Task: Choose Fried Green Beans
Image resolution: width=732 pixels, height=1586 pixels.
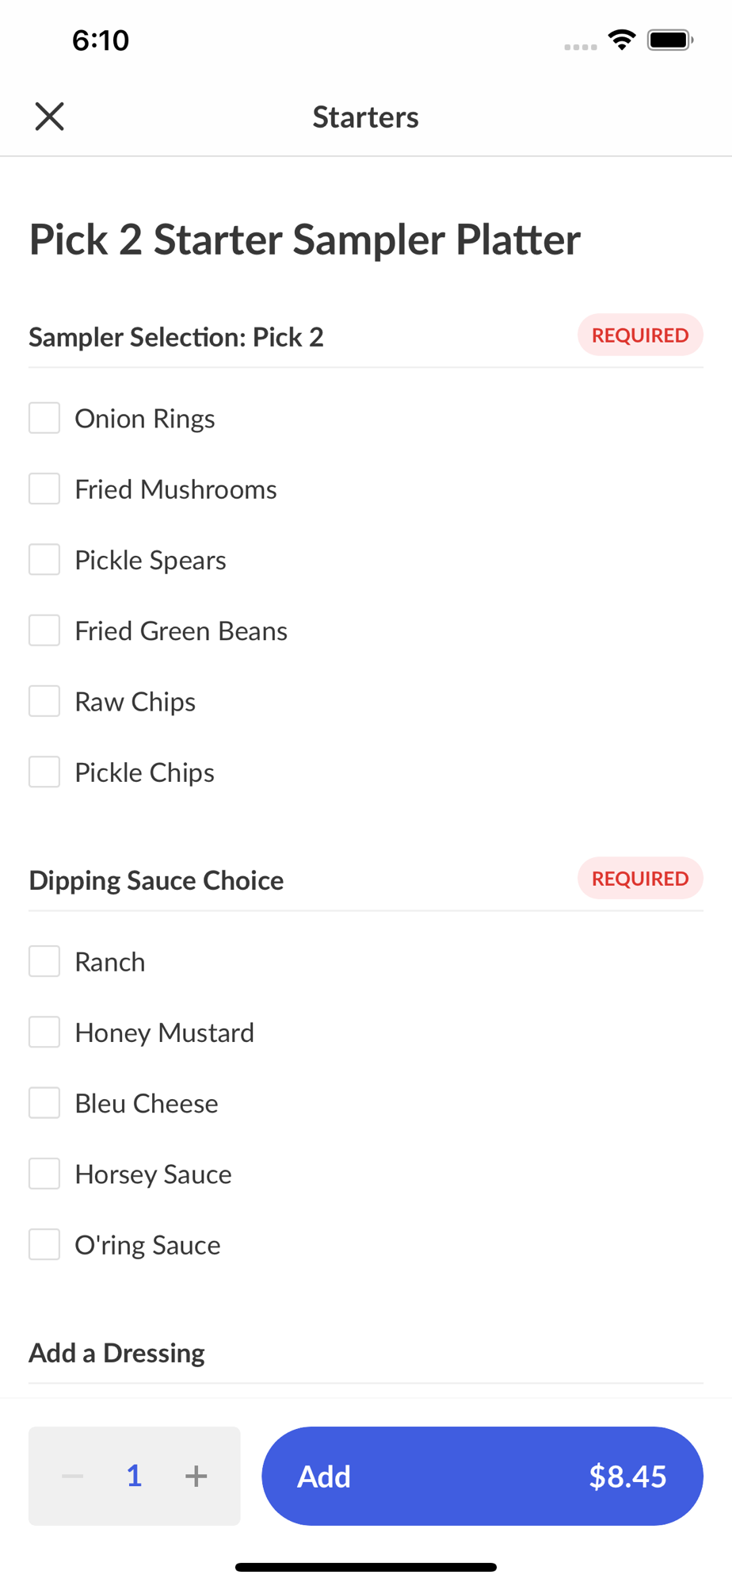Action: point(44,630)
